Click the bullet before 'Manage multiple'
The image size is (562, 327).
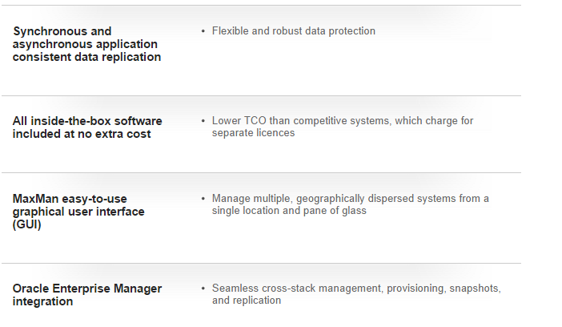tap(203, 199)
